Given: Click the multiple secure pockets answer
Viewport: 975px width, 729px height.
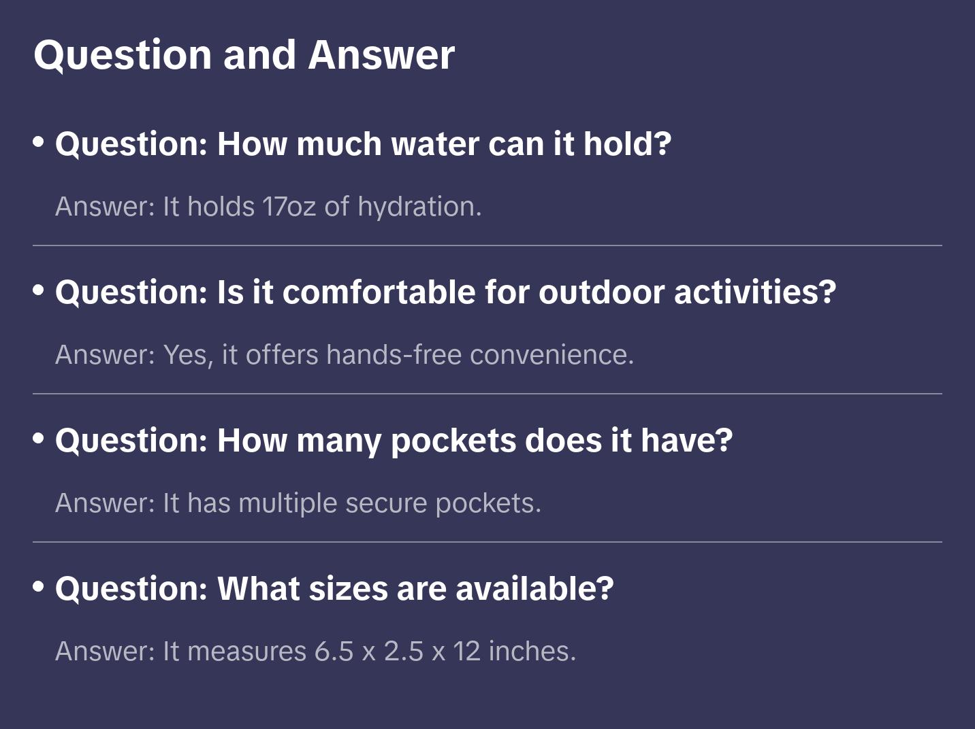Looking at the screenshot, I should point(298,503).
